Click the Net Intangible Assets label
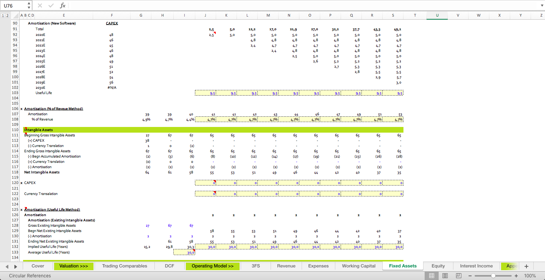This screenshot has width=545, height=280. click(42, 172)
